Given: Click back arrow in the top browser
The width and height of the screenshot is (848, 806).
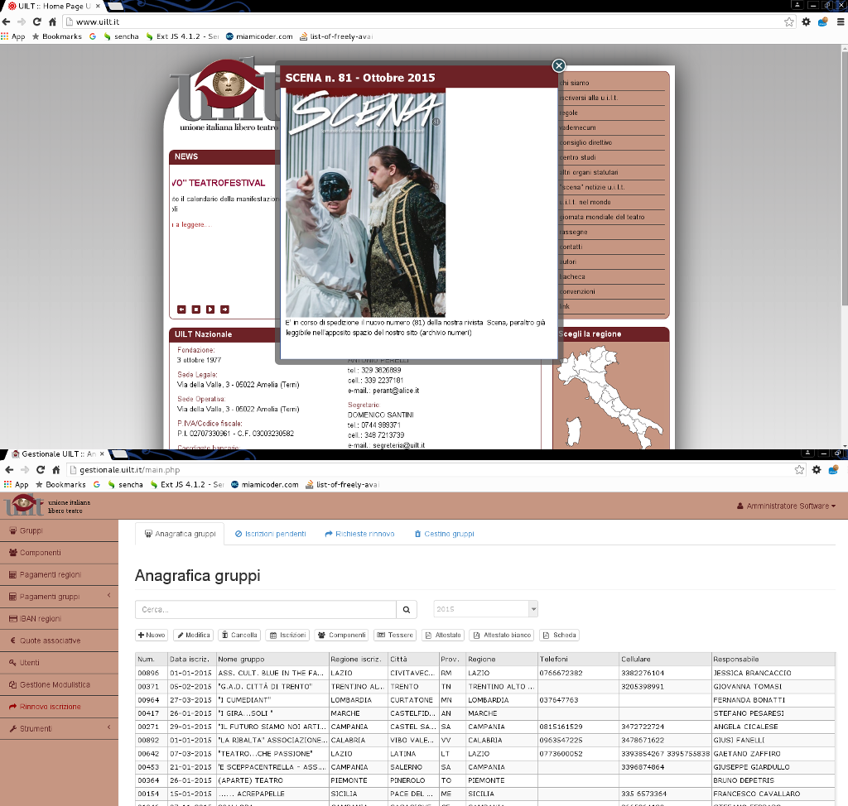Looking at the screenshot, I should pos(6,22).
